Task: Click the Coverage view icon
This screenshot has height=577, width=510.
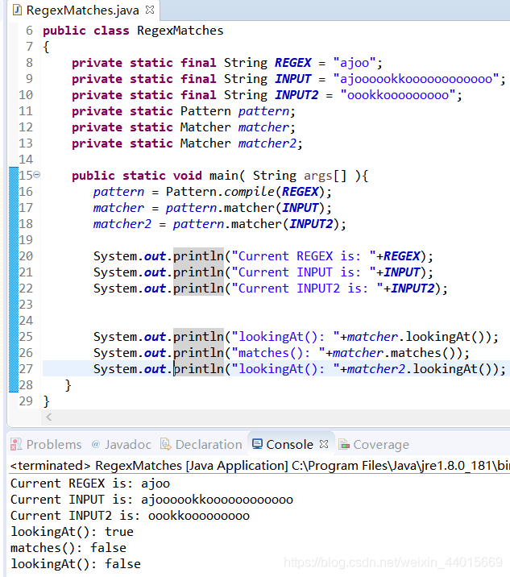Action: coord(344,445)
